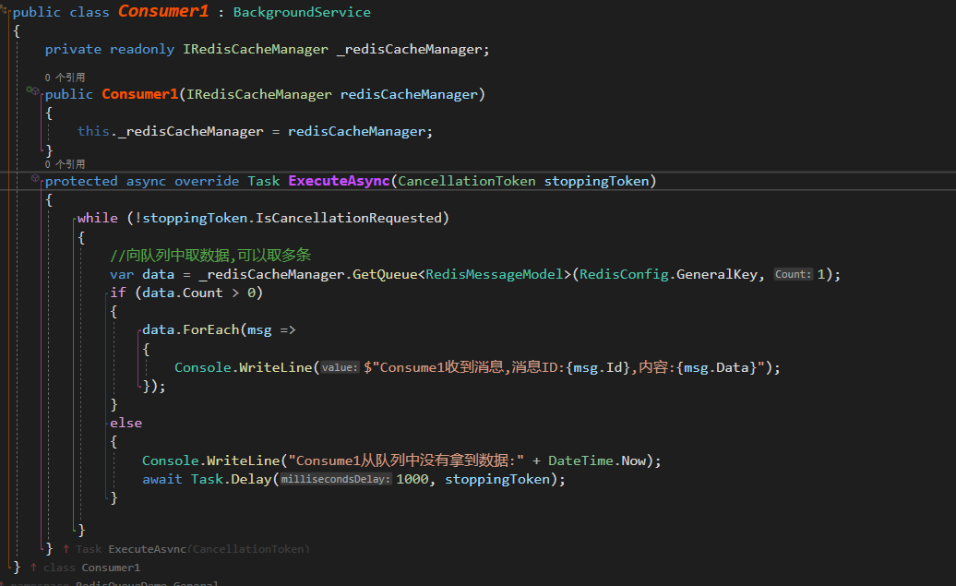Click the "while" keyword
This screenshot has width=956, height=586.
(x=98, y=218)
